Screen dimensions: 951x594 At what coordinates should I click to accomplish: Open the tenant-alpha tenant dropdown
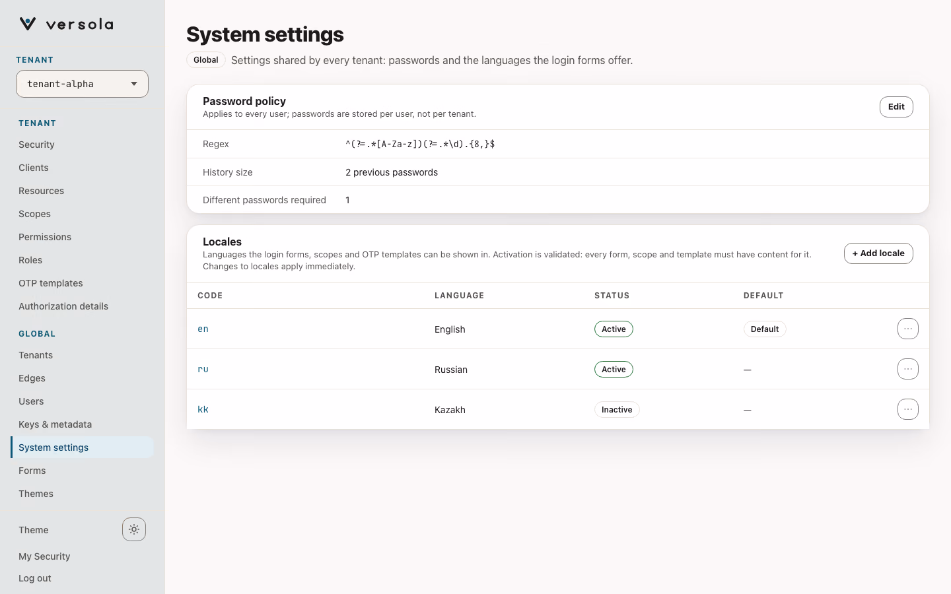[82, 84]
